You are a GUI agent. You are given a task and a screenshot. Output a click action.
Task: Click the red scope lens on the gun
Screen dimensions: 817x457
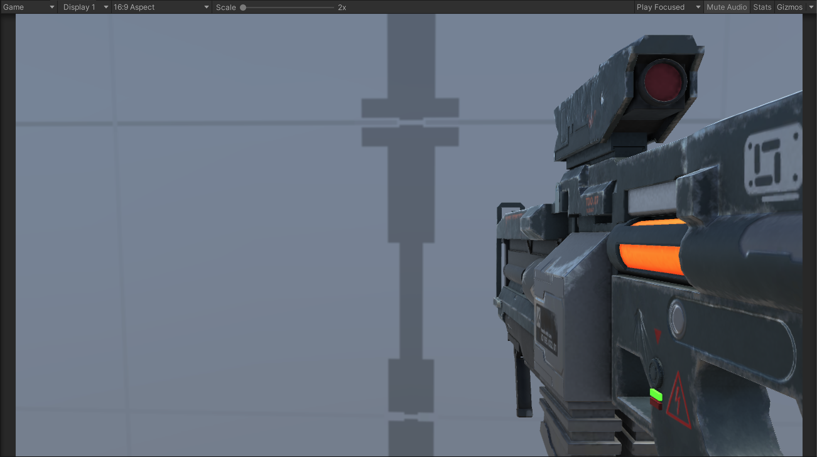pyautogui.click(x=663, y=82)
